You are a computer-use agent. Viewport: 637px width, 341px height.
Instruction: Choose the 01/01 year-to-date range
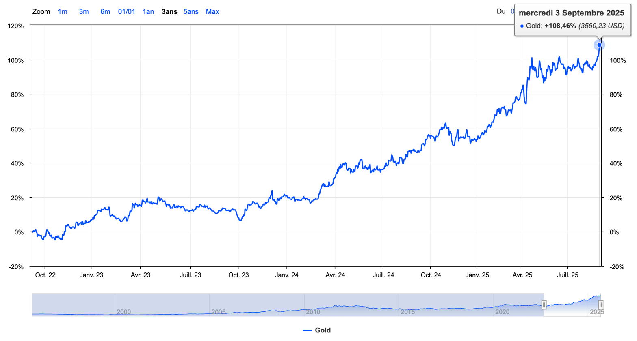coord(126,11)
